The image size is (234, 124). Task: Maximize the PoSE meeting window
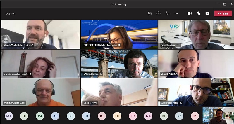click(x=225, y=4)
